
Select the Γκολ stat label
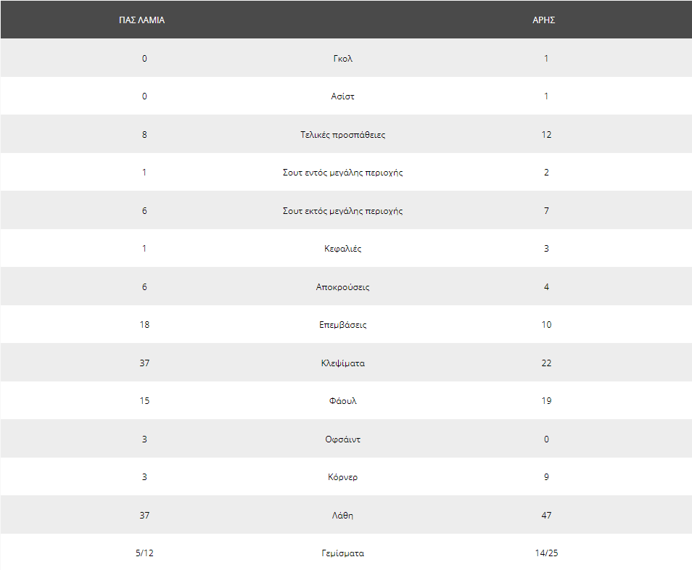pyautogui.click(x=343, y=58)
